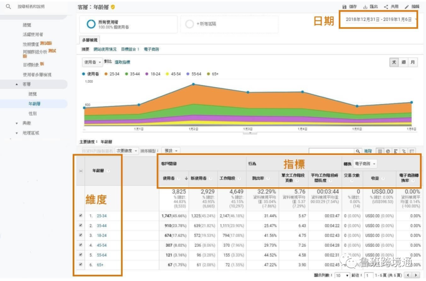This screenshot has width=426, height=281.
Task: Click the 25-34 orange legend dot
Action: [x=106, y=74]
